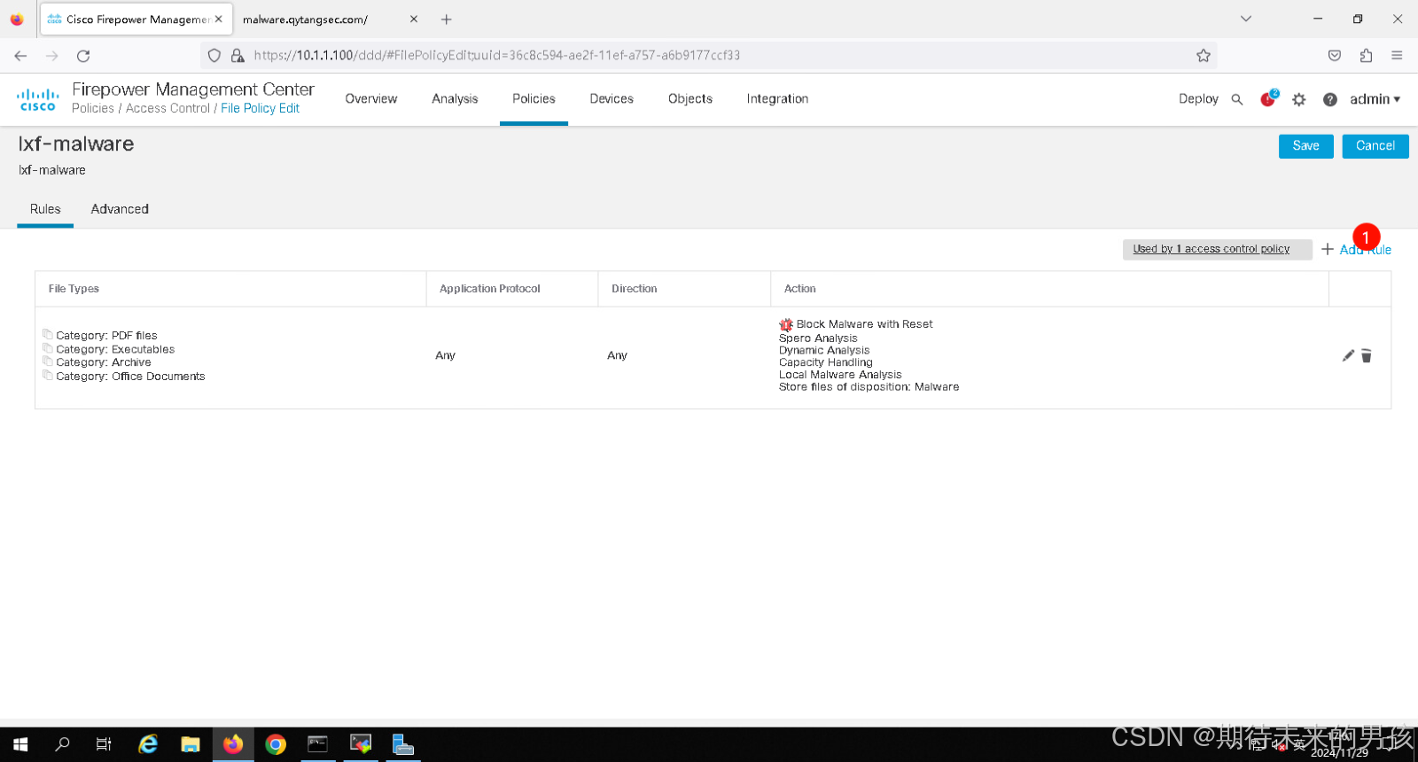Open Windows Start menu
Viewport: 1418px width, 762px height.
[x=20, y=744]
